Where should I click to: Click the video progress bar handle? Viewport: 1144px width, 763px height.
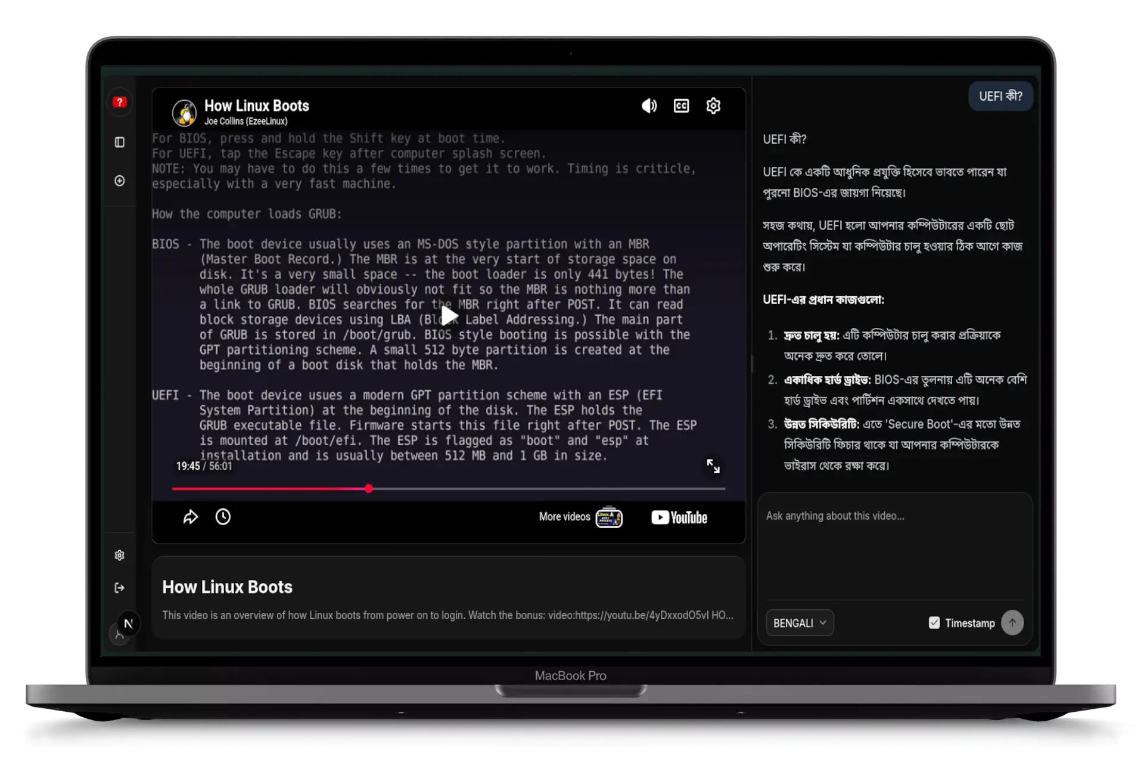[x=369, y=489]
